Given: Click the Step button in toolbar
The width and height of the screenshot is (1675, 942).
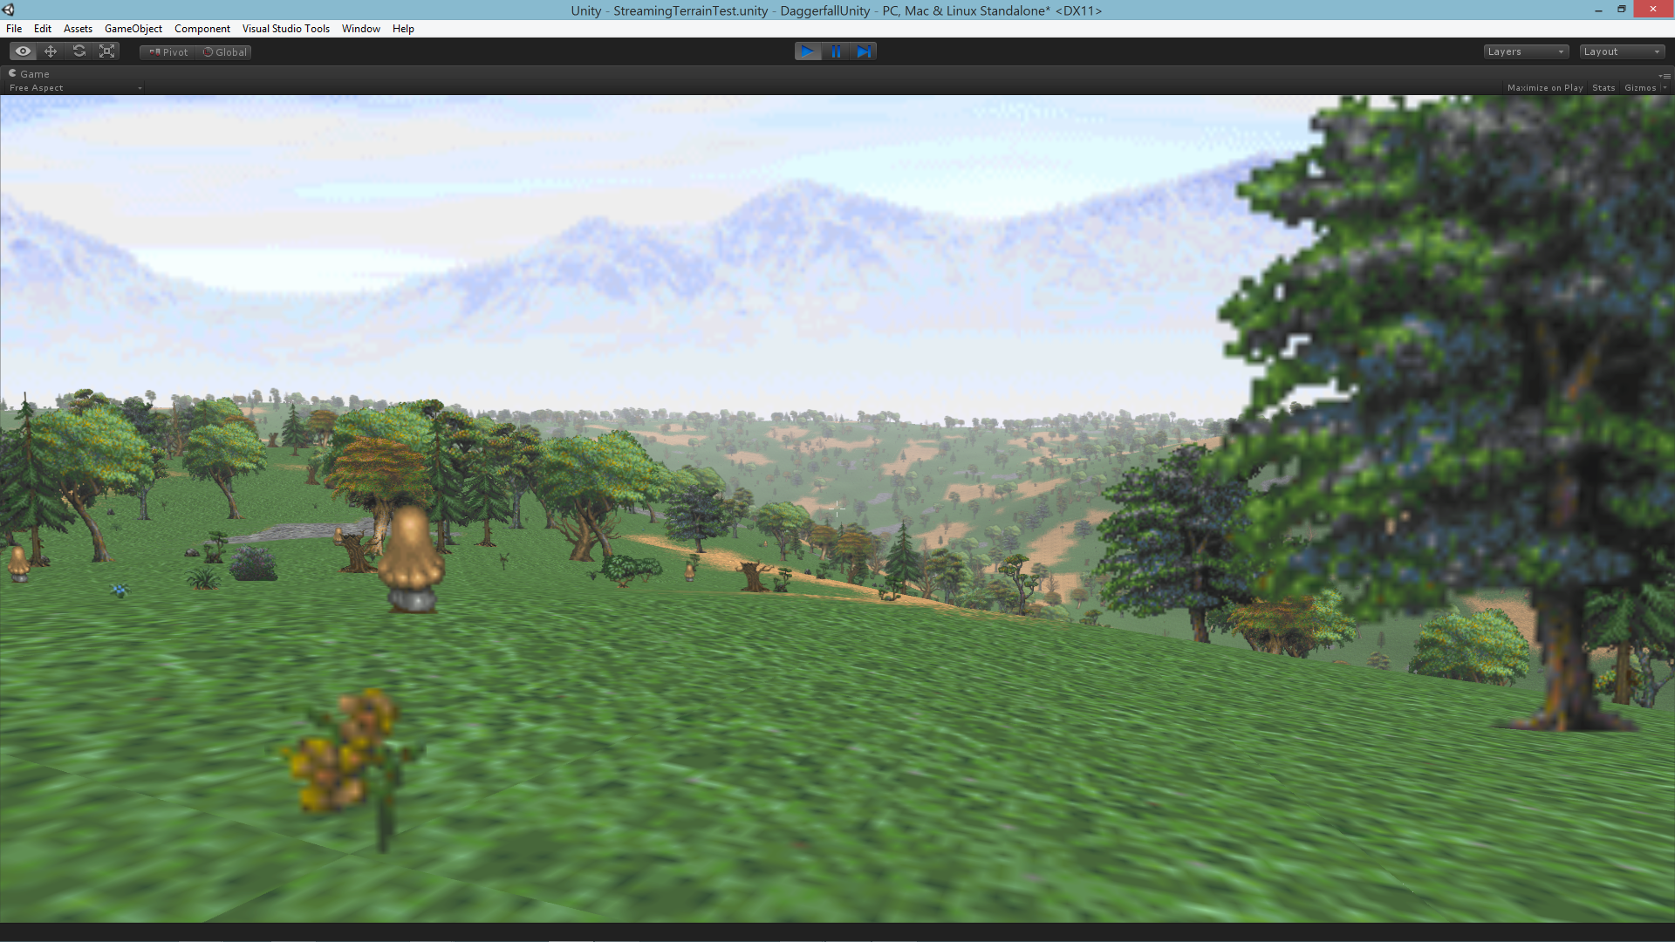Looking at the screenshot, I should point(864,51).
